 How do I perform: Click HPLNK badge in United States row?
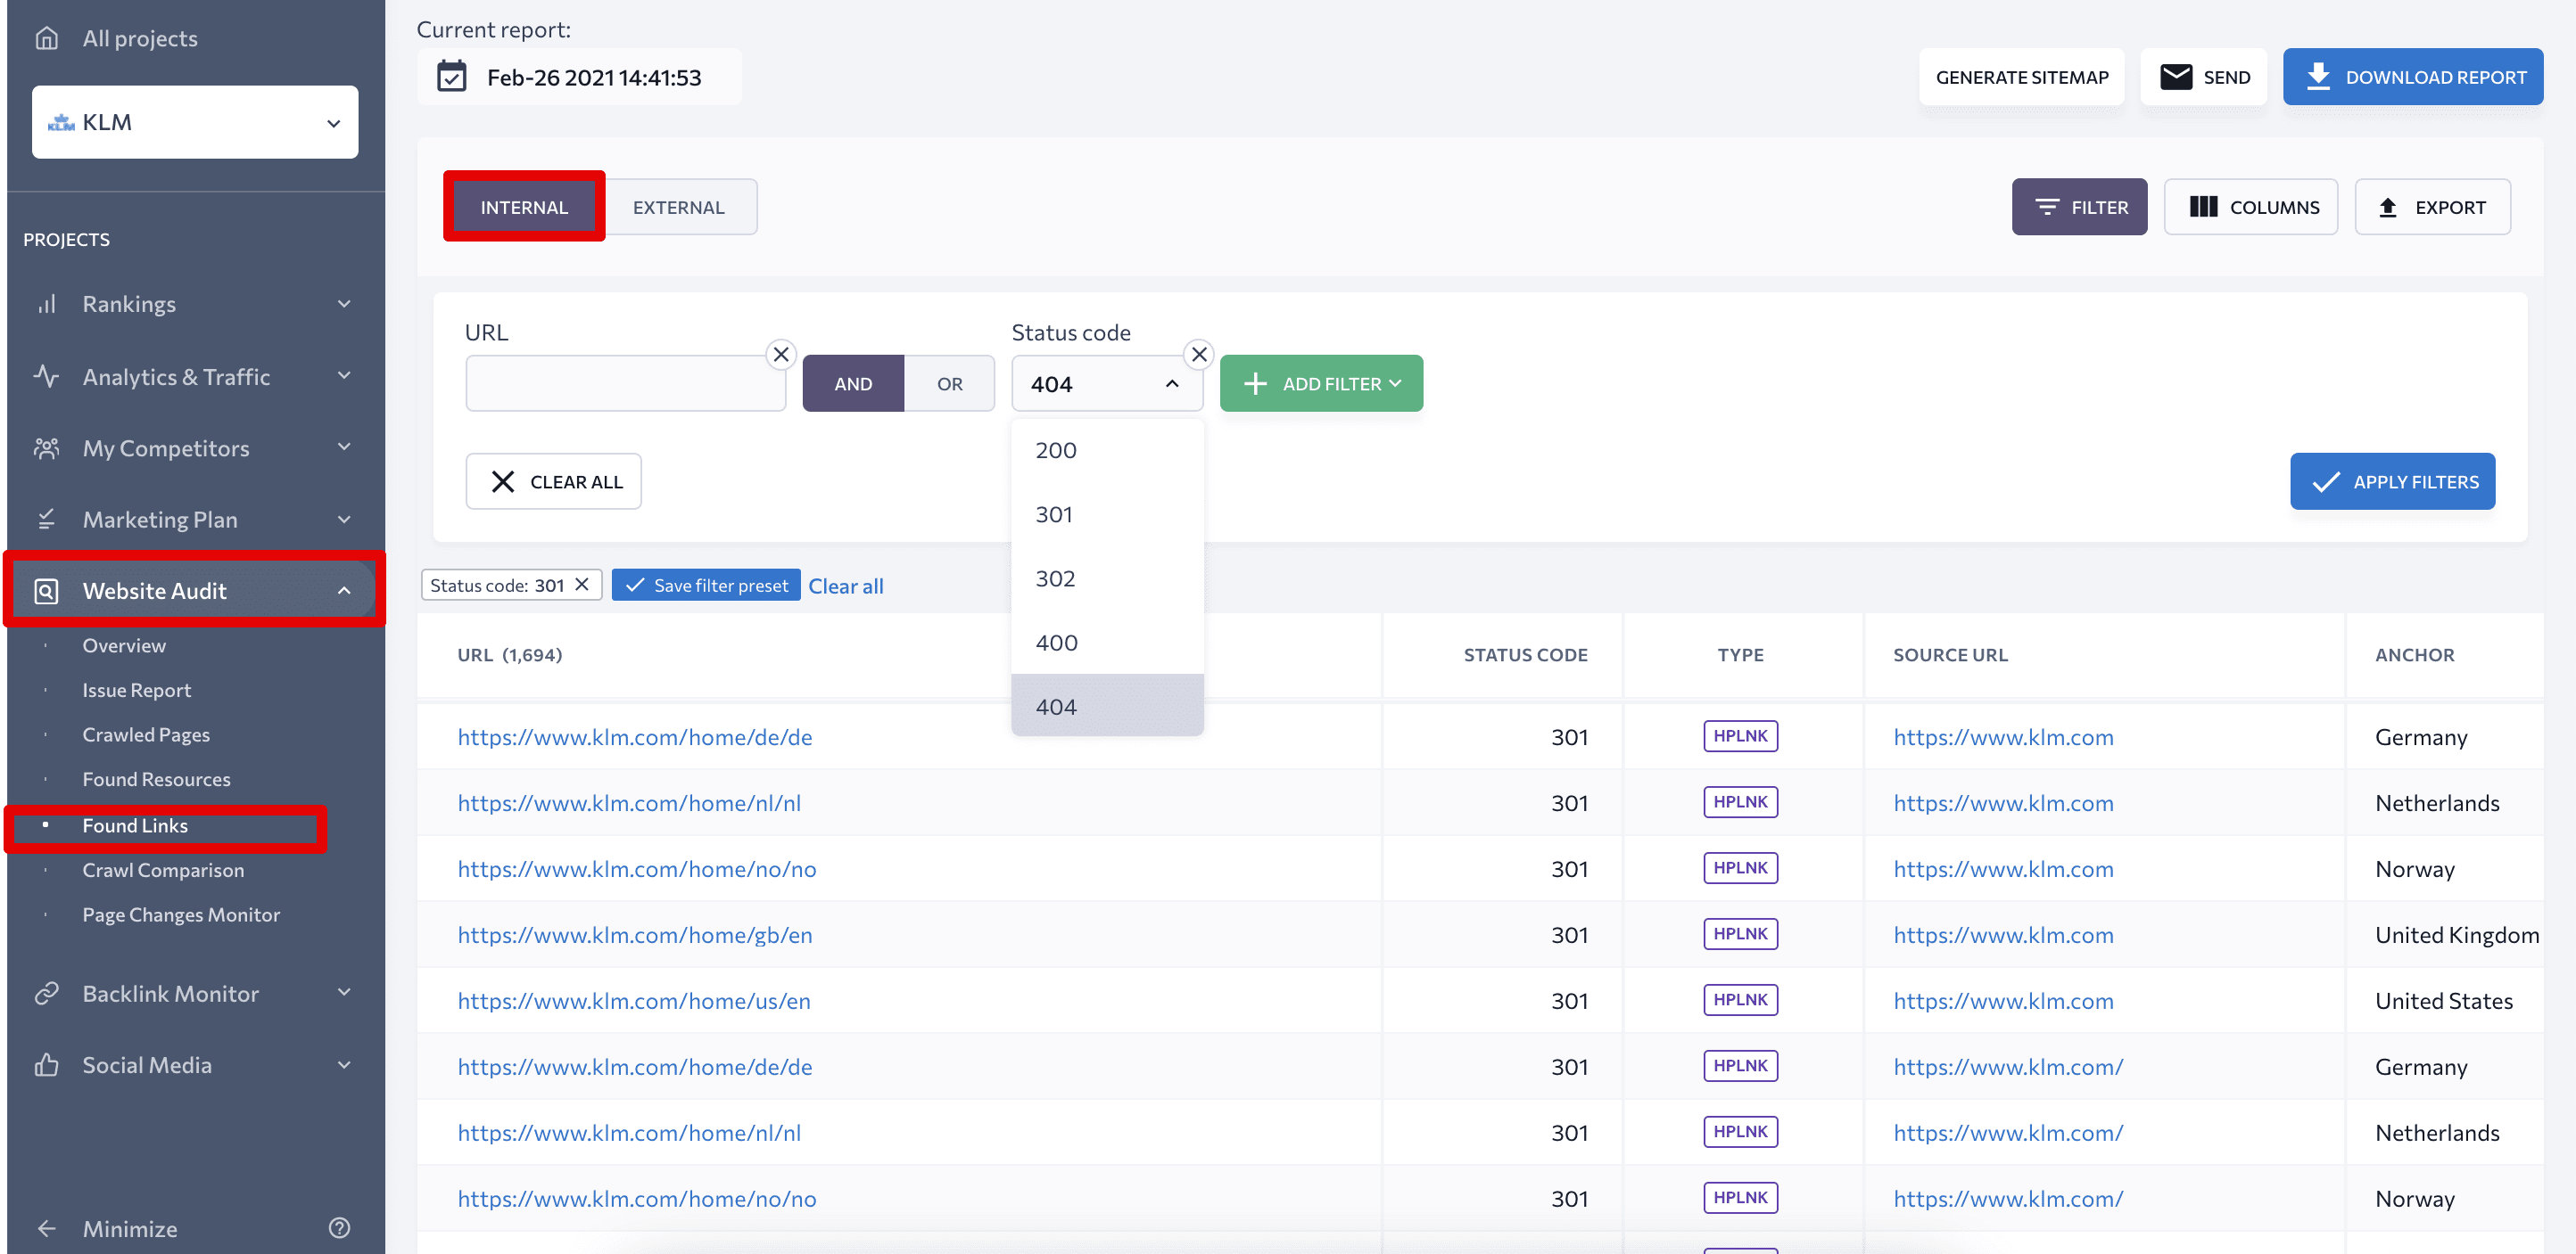[x=1740, y=999]
